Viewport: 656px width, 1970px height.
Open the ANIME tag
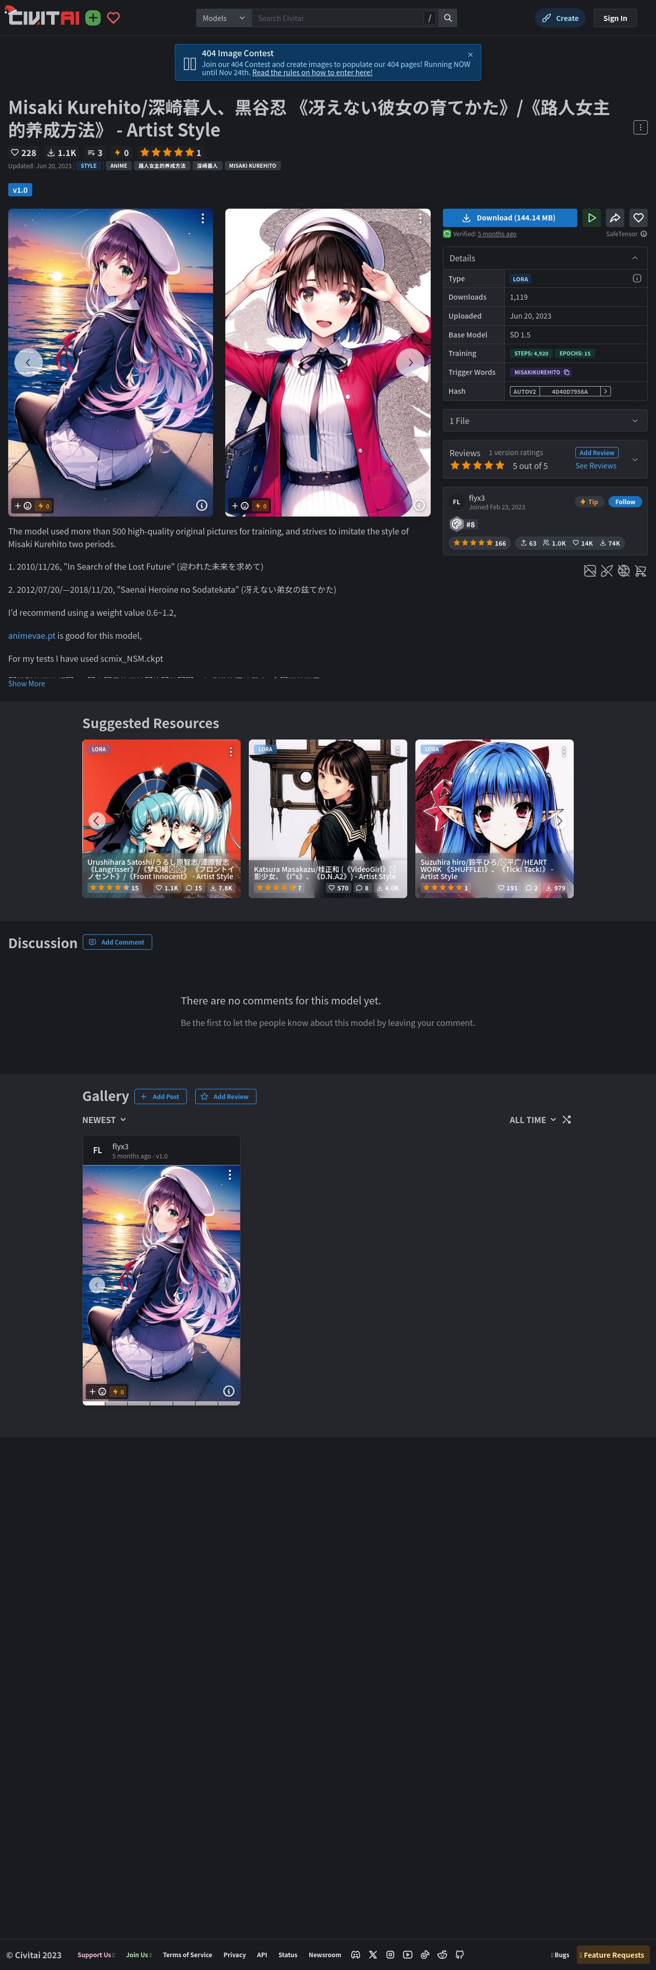pyautogui.click(x=119, y=166)
